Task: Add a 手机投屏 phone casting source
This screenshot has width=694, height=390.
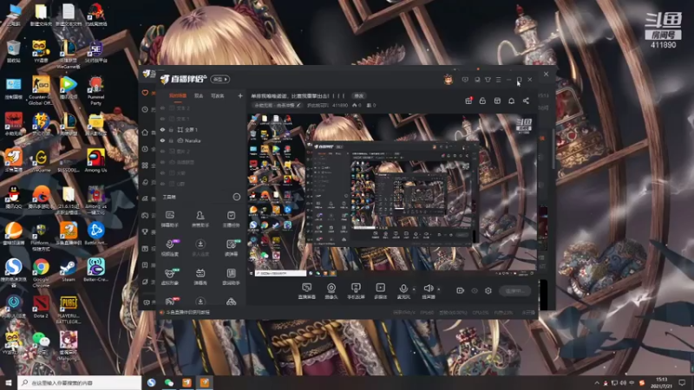Action: 356,291
